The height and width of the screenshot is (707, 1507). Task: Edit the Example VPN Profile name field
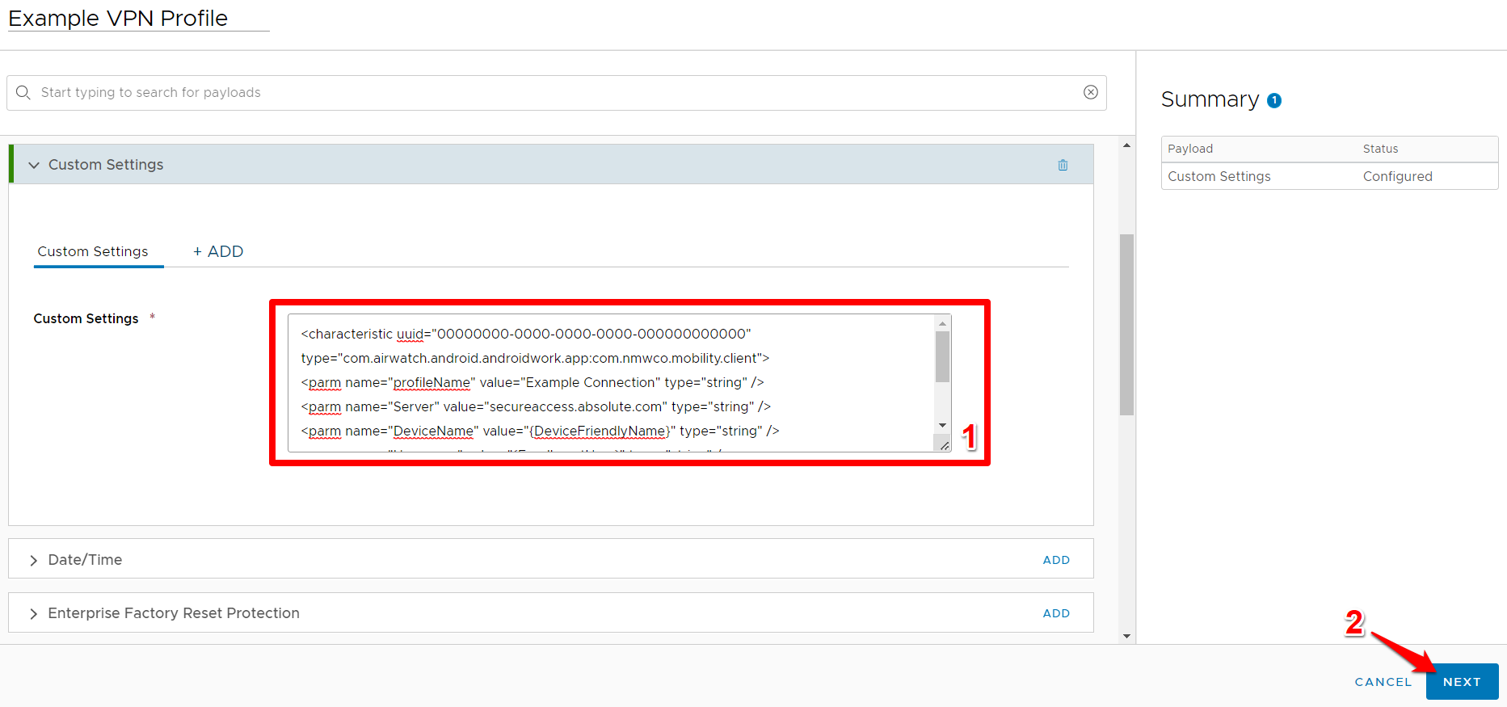[x=138, y=18]
